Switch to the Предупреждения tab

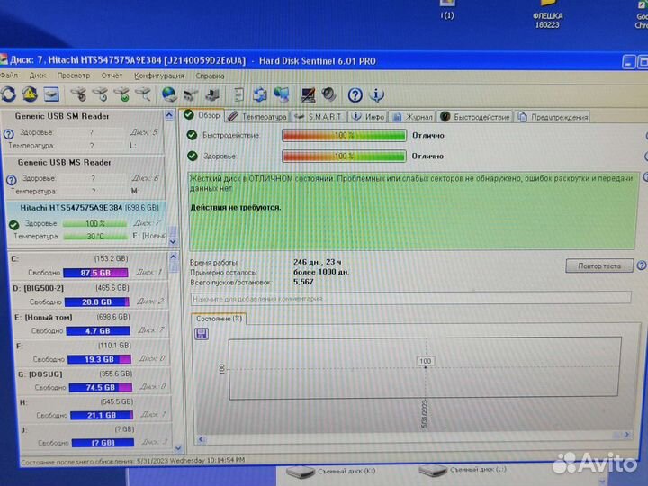pyautogui.click(x=553, y=117)
